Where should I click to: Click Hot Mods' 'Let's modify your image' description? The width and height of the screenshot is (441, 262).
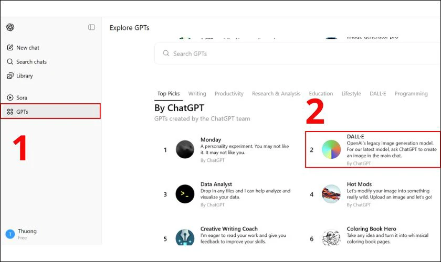point(389,194)
